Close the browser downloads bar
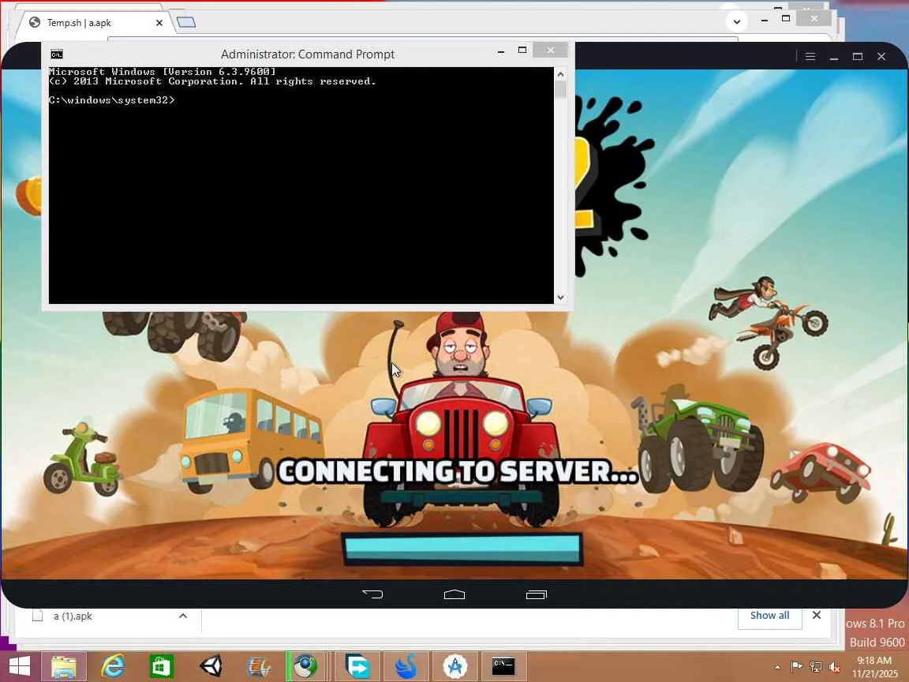The width and height of the screenshot is (909, 682). [816, 616]
